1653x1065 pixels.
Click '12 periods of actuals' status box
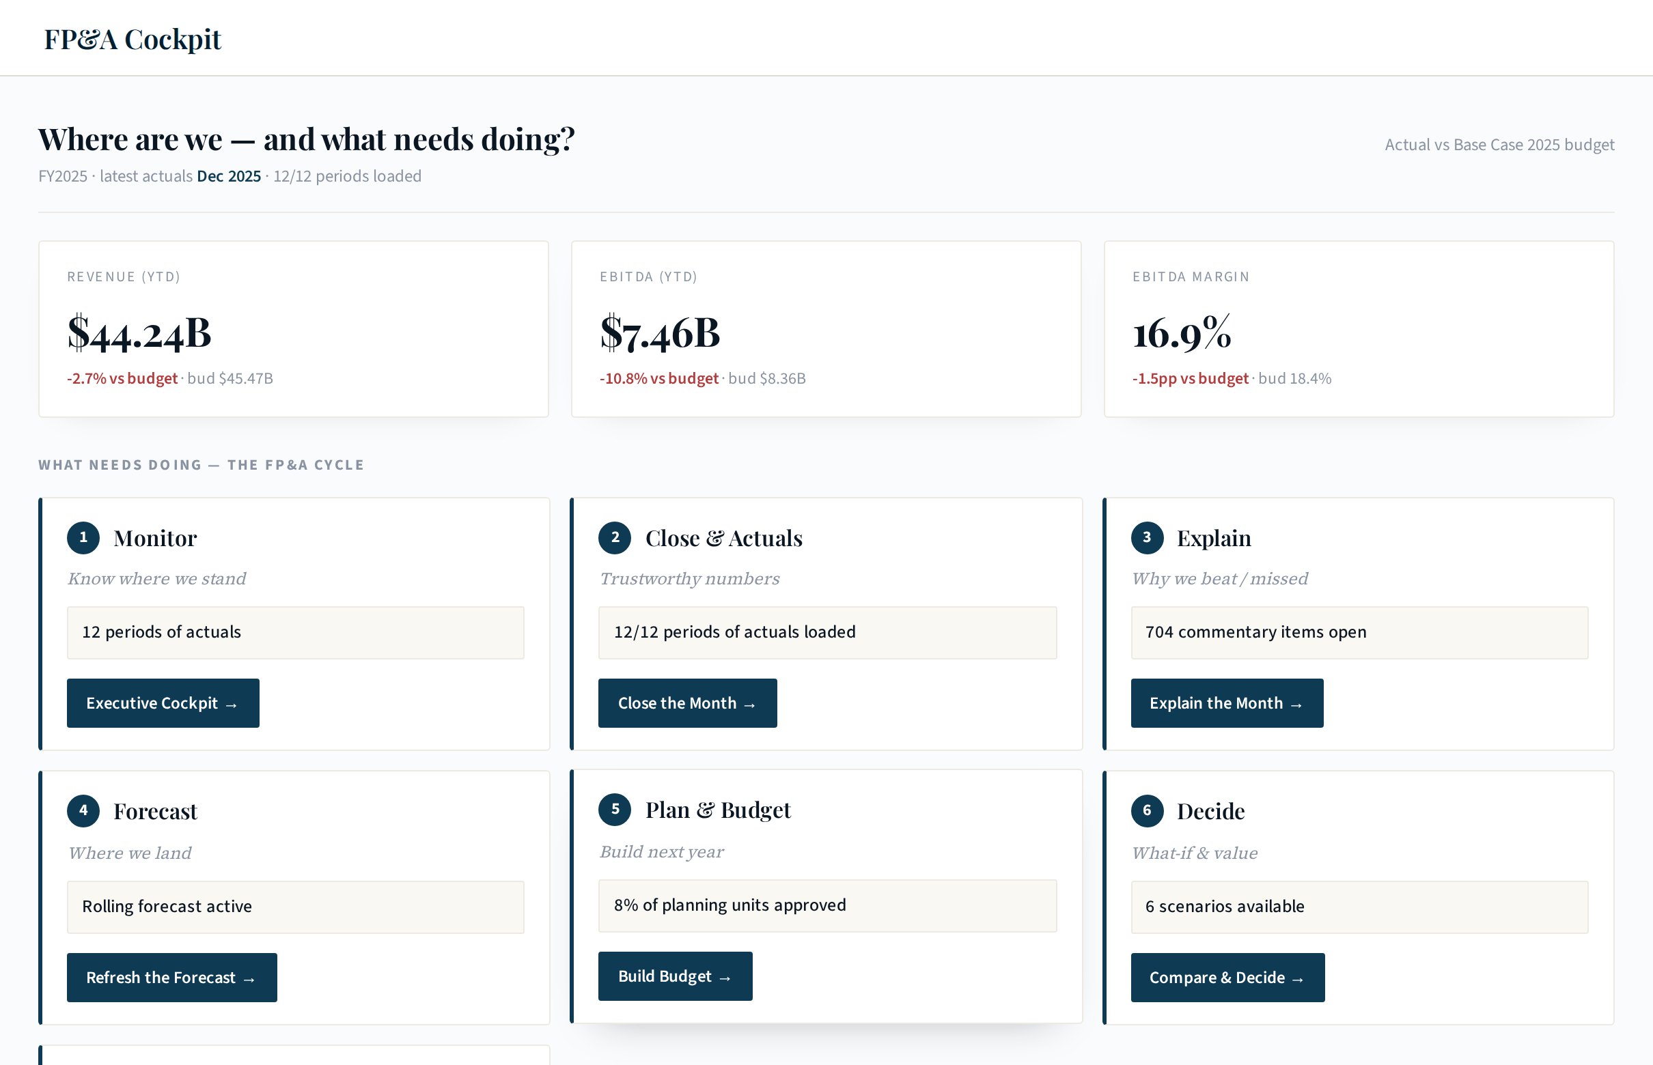pyautogui.click(x=296, y=633)
